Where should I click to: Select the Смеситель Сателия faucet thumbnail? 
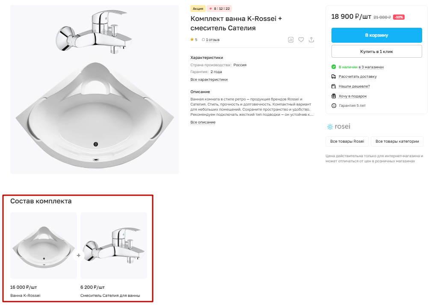coord(114,246)
